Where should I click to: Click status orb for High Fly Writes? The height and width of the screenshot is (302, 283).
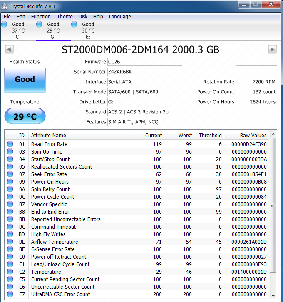(x=10, y=234)
